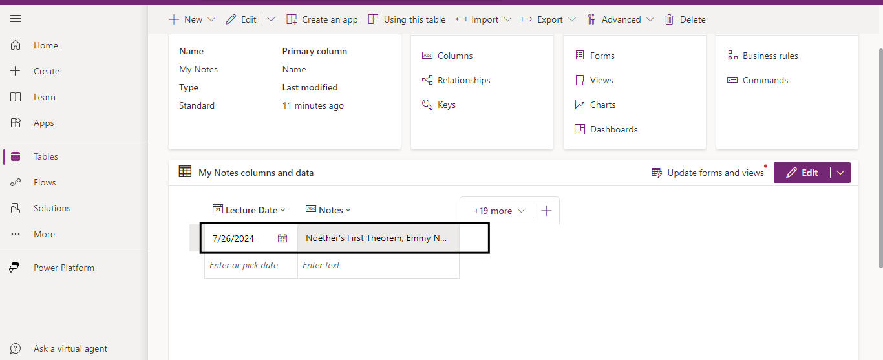Viewport: 883px width, 360px height.
Task: Click the calendar picker icon beside 7/26/2024
Action: 282,238
